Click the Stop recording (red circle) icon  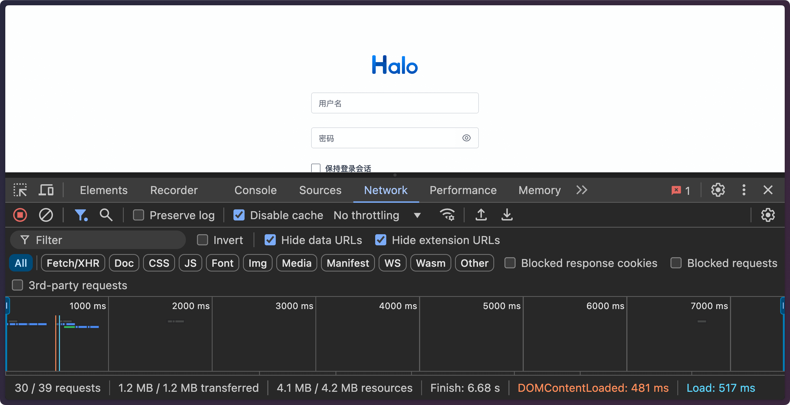tap(19, 215)
